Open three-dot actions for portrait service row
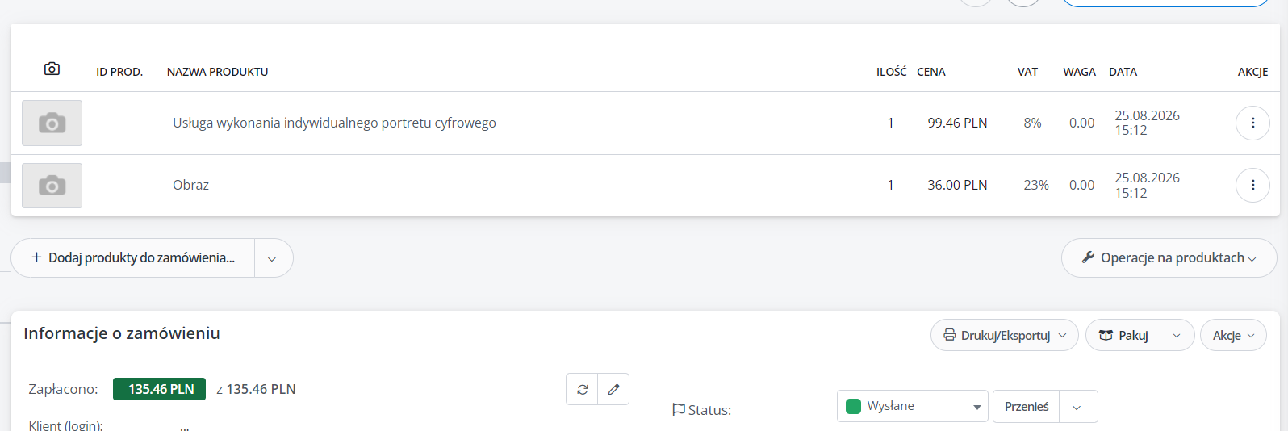The image size is (1288, 431). [1252, 123]
